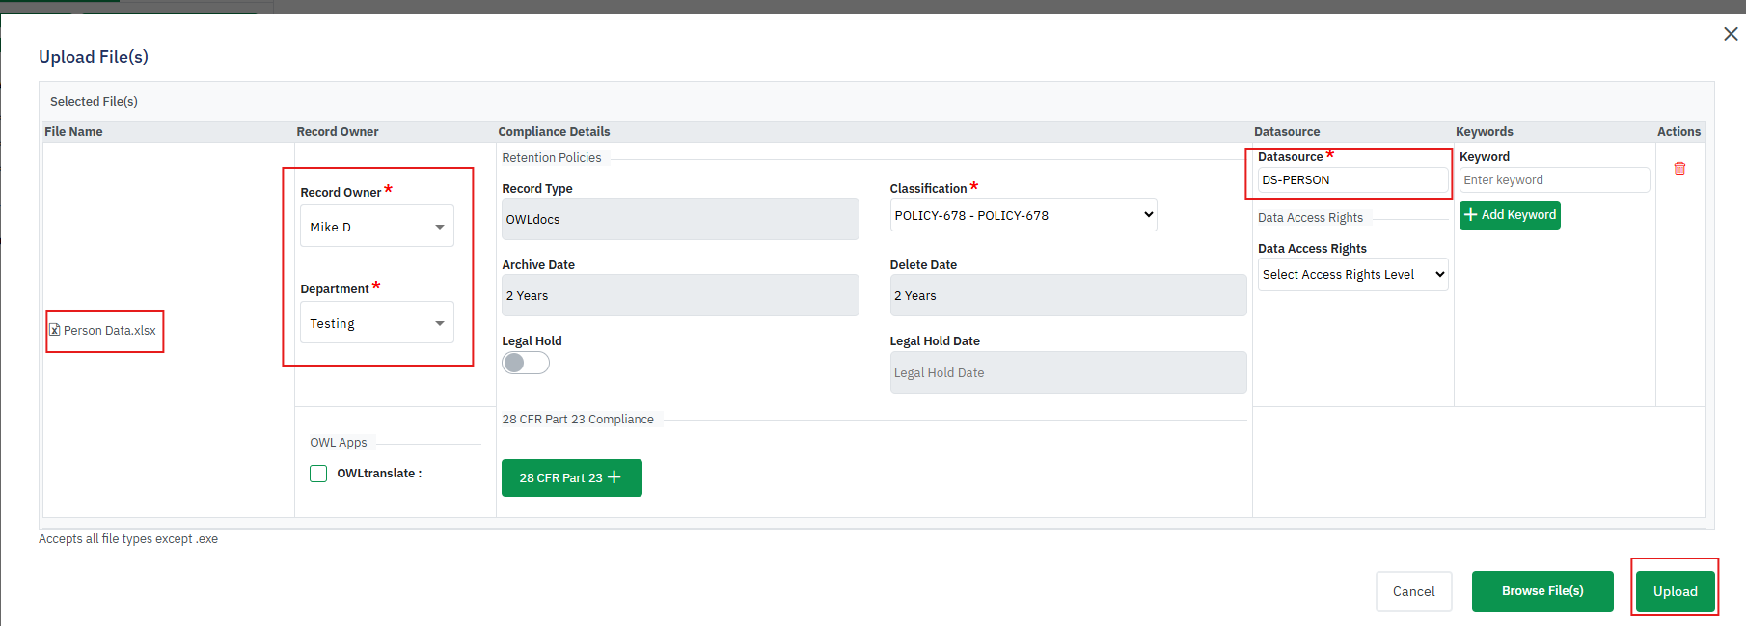Enable the OWLtranslate checkbox
Screen dimensions: 1746x626
coord(318,474)
